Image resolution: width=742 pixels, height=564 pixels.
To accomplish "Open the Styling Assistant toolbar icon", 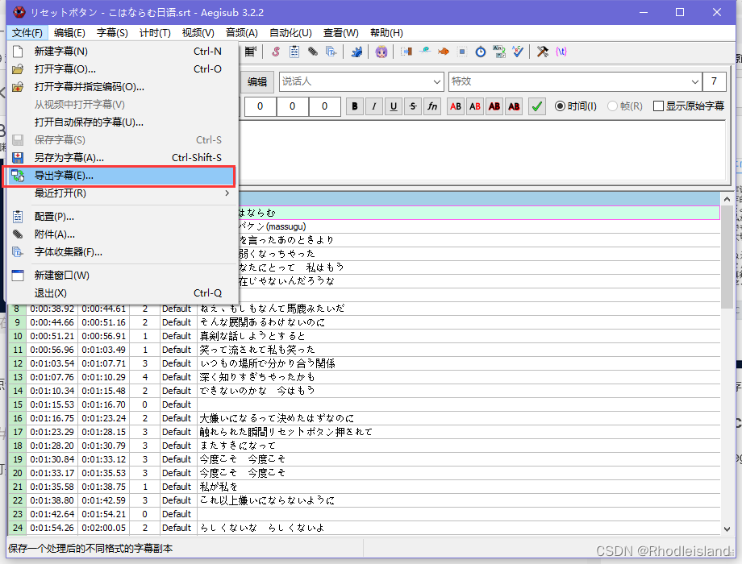I will (425, 52).
